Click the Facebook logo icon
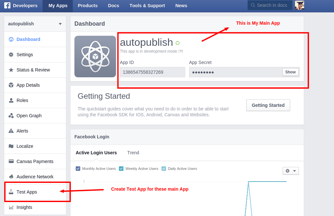Viewport: 334px width, 216px height. 7,6
